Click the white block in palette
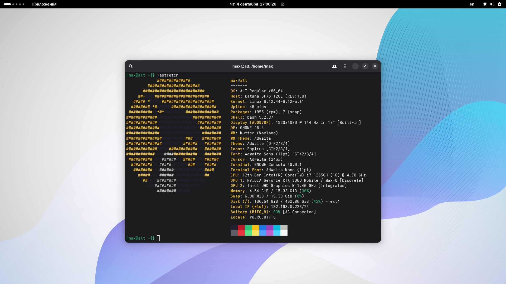The image size is (506, 284). coord(284,233)
